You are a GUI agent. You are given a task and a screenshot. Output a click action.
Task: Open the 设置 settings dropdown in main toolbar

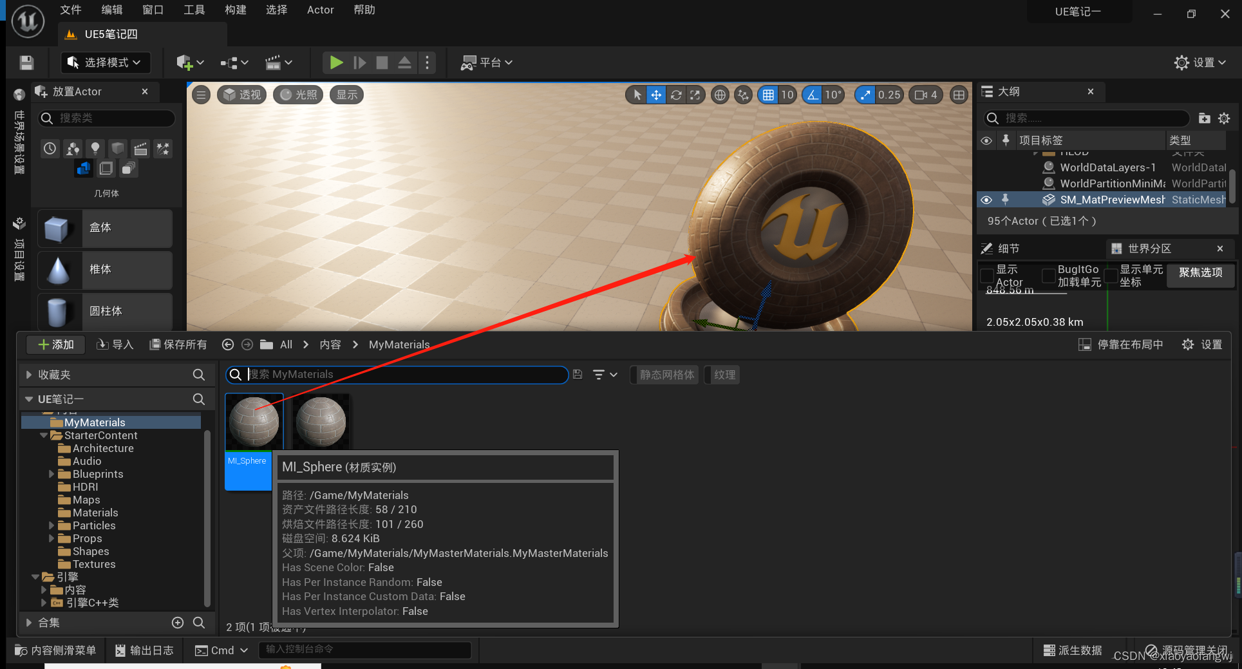1200,62
